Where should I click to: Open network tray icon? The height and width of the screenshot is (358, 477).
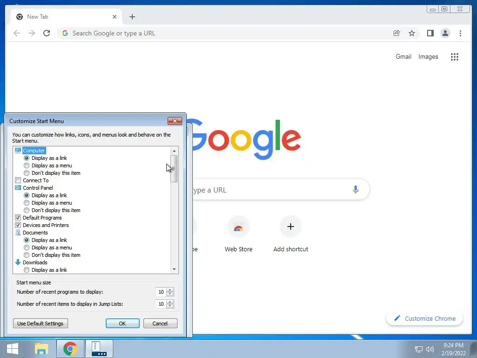[419, 349]
